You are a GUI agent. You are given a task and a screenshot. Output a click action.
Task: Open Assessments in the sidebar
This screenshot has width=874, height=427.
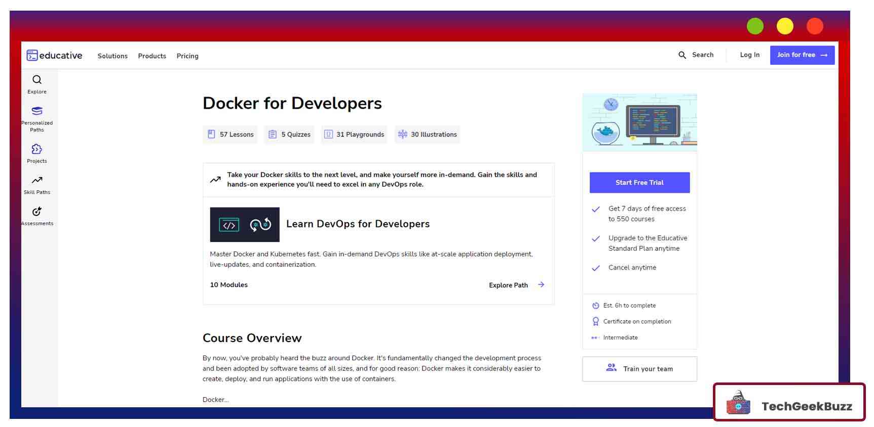(37, 212)
